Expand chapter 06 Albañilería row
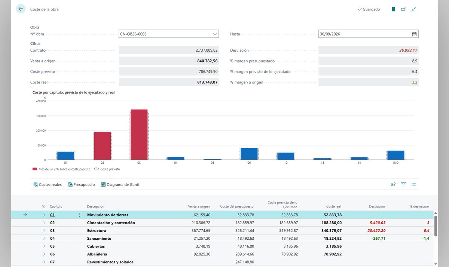 pos(44,254)
